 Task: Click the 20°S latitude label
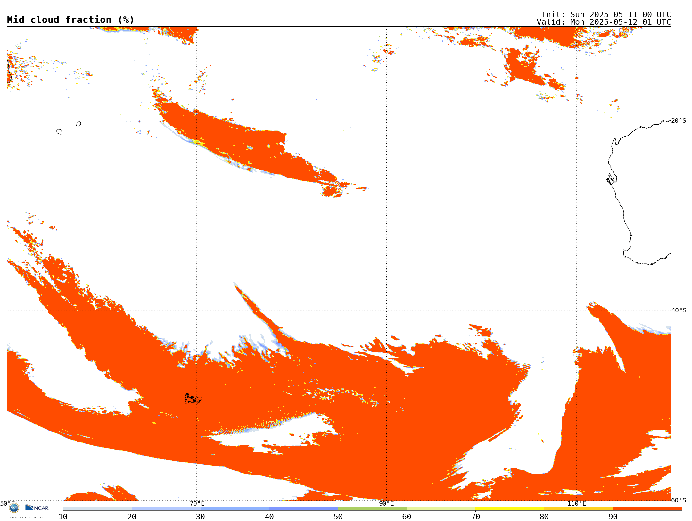click(x=679, y=121)
